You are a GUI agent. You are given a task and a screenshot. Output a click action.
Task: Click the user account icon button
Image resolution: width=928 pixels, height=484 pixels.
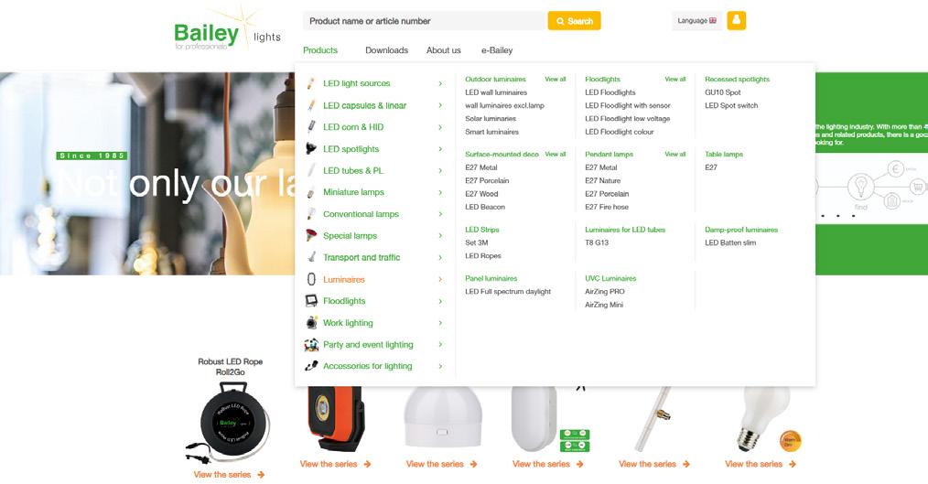736,21
